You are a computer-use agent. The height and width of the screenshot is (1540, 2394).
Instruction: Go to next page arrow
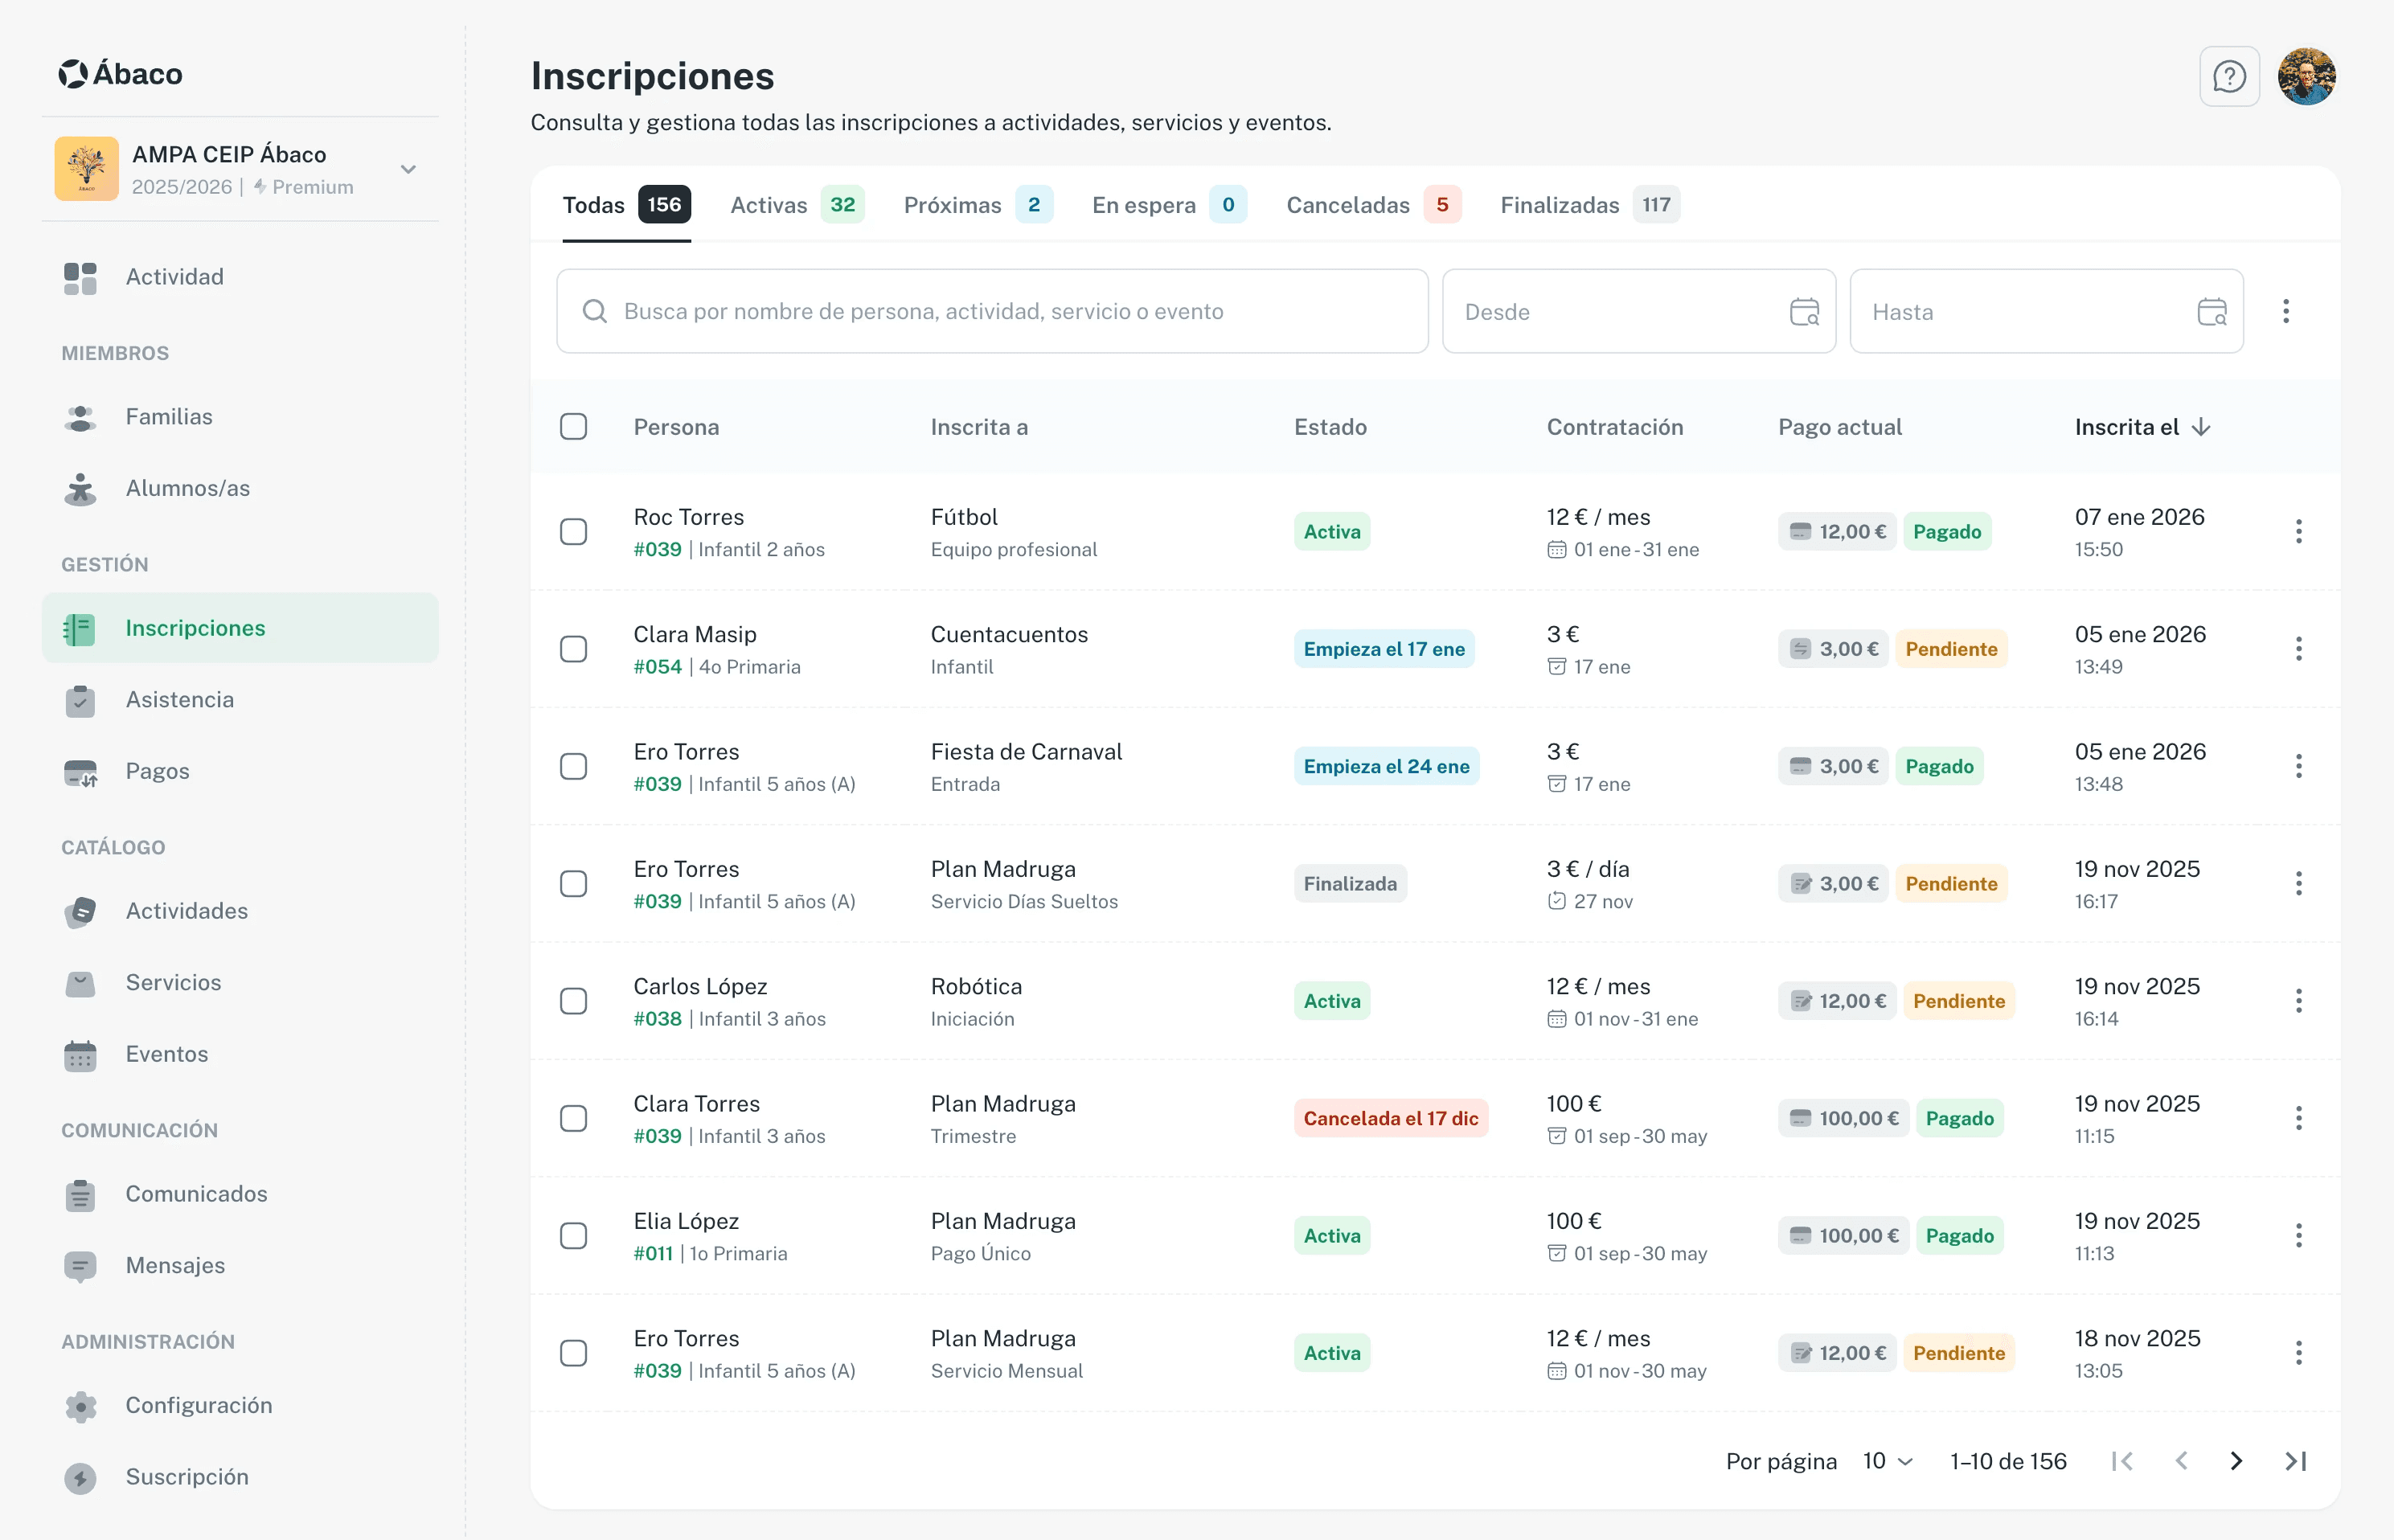(2236, 1461)
